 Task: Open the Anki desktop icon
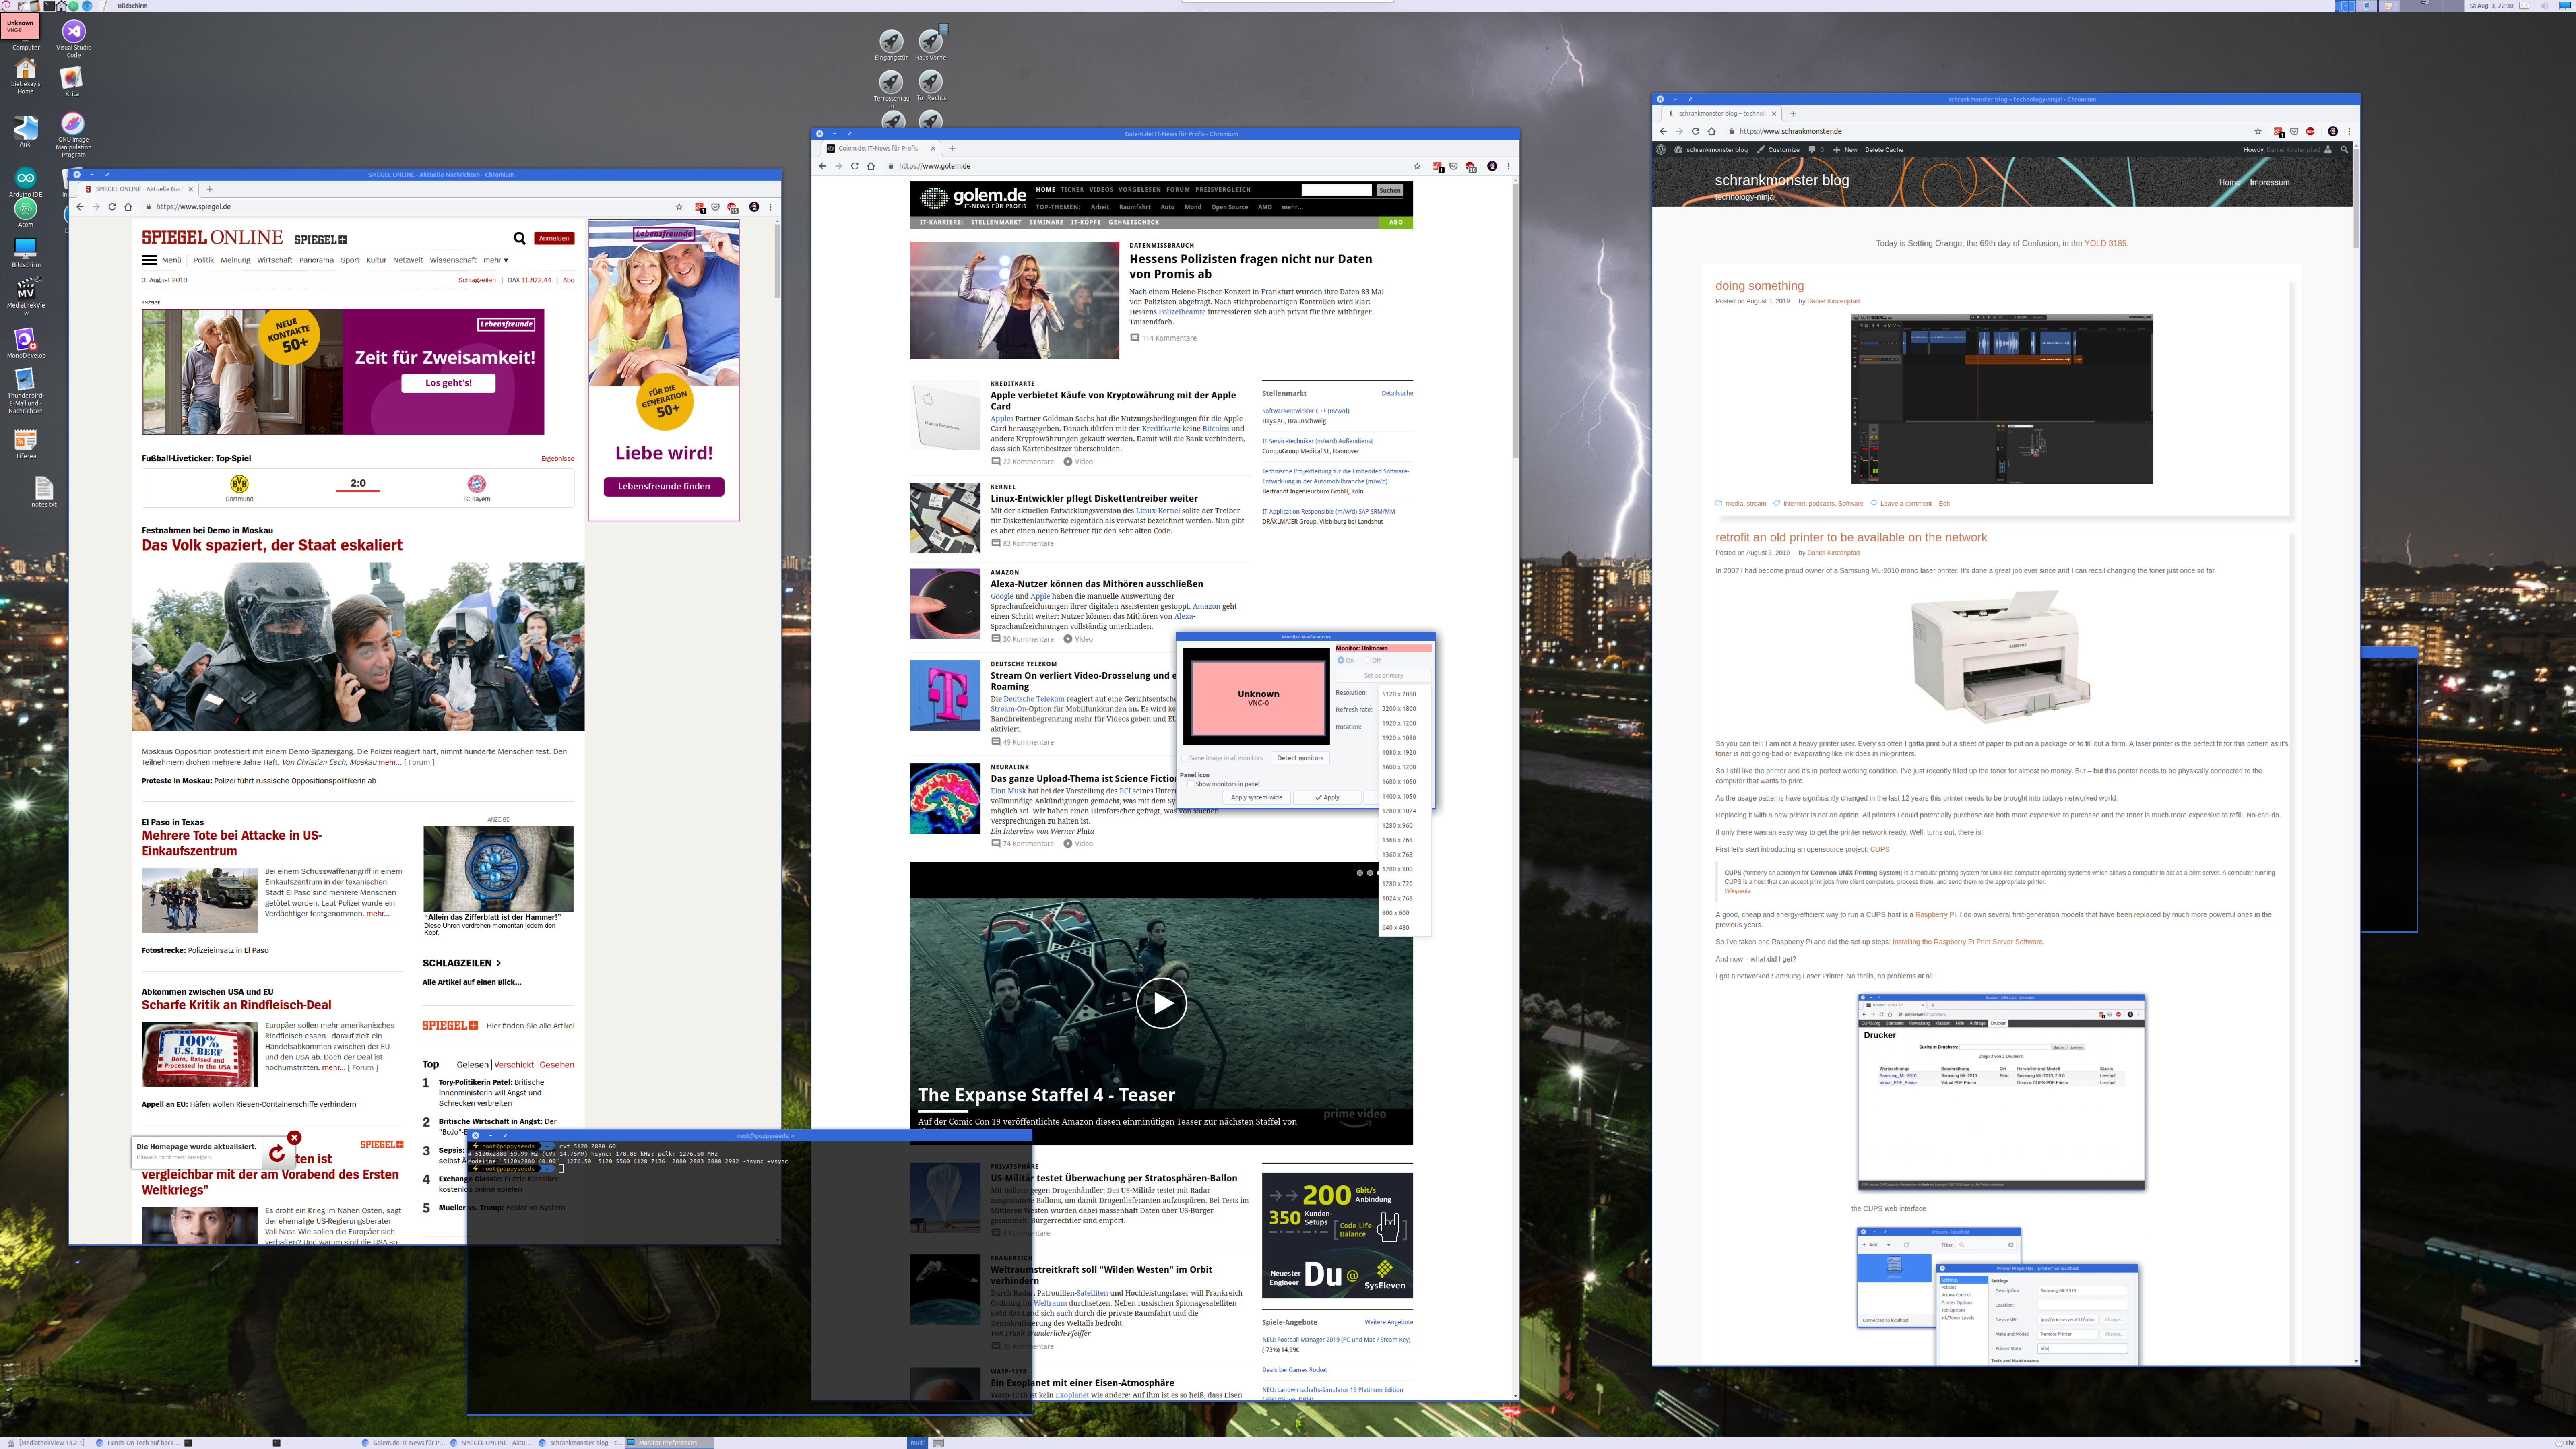26,130
